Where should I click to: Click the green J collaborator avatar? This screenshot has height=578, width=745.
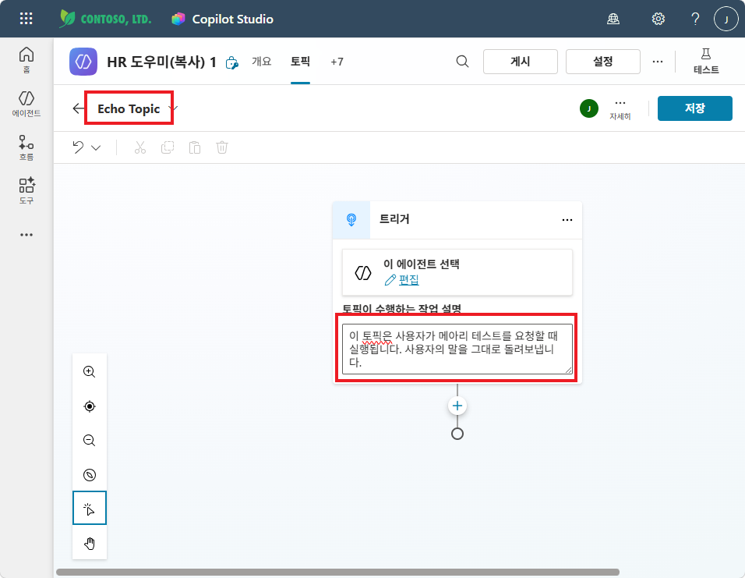point(588,108)
